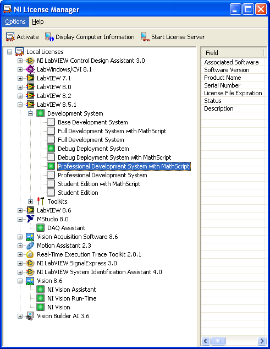Click Student Edition with MathScript box
The height and width of the screenshot is (349, 270).
(51, 184)
